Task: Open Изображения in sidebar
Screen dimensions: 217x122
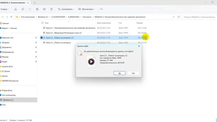Action: 8,52
